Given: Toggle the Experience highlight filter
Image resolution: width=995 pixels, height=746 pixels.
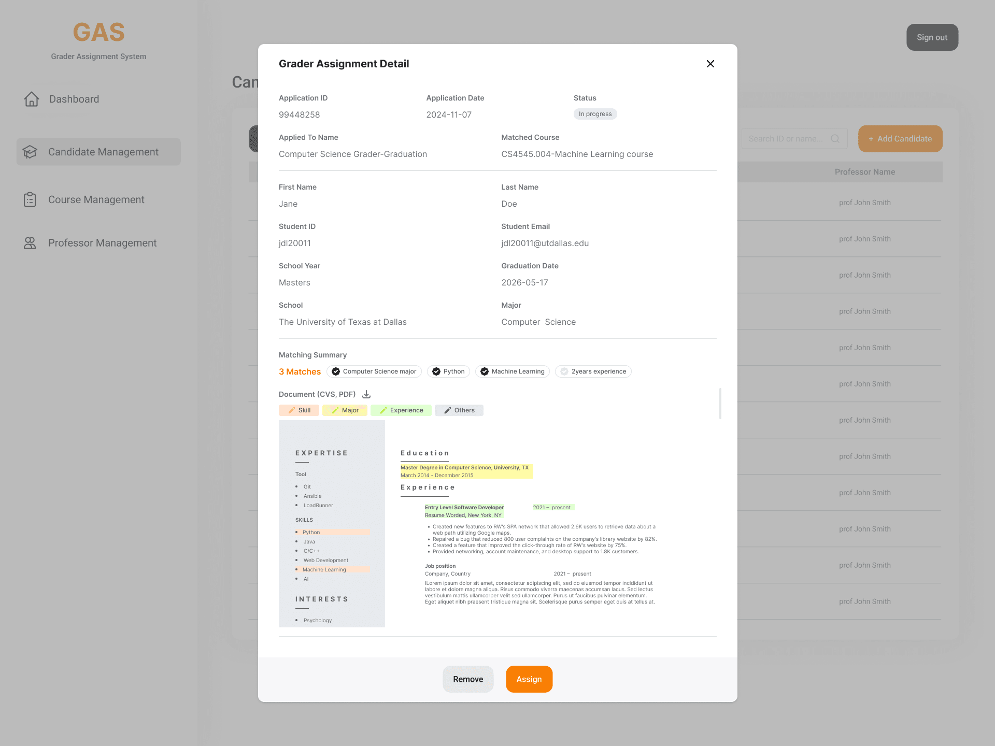Looking at the screenshot, I should pos(401,410).
